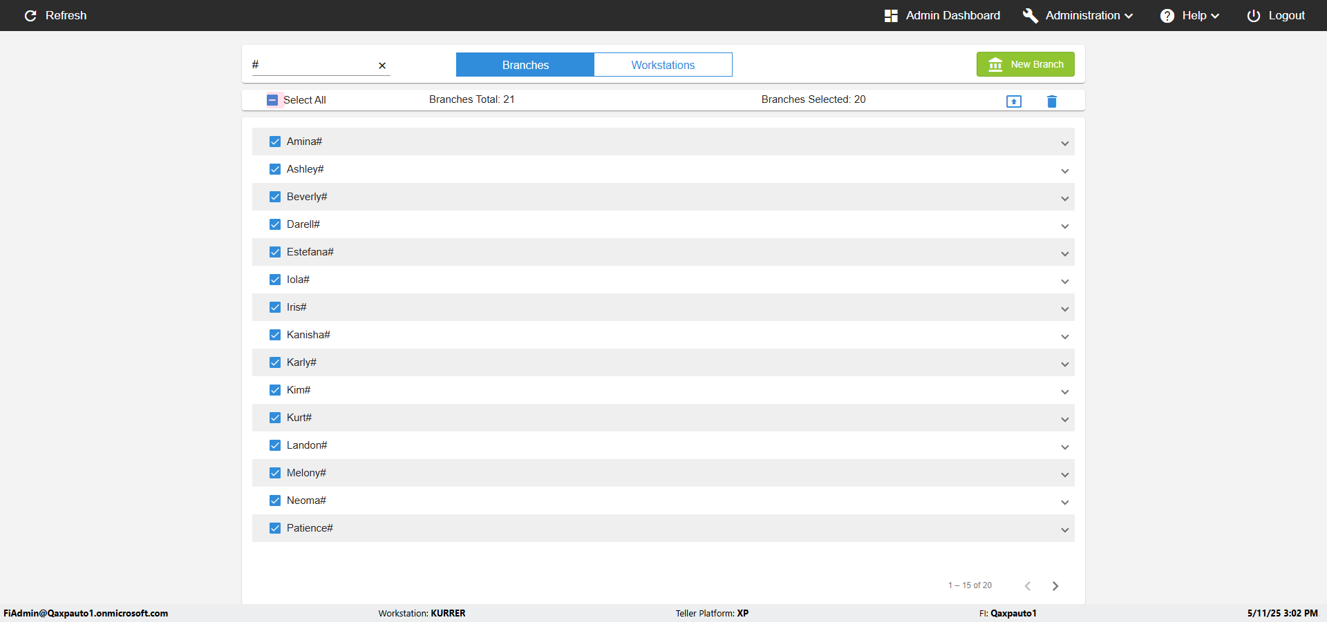This screenshot has height=622, width=1327.
Task: Expand the Estefana# row chevron
Action: pos(1065,254)
